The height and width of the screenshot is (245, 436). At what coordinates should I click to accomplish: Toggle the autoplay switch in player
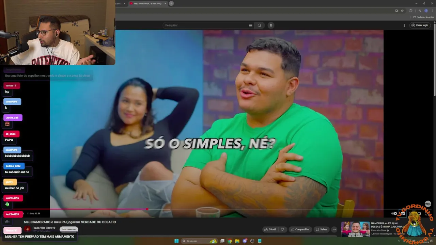[x=394, y=214]
